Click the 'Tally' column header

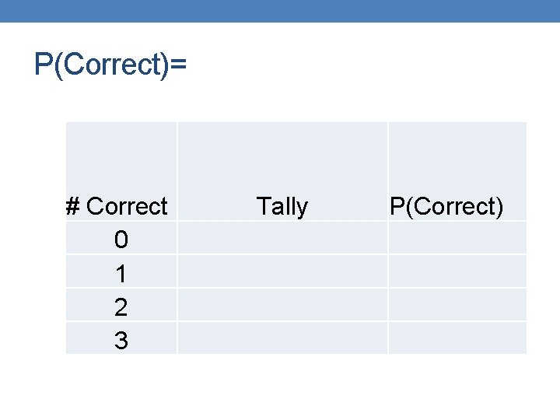tap(282, 206)
